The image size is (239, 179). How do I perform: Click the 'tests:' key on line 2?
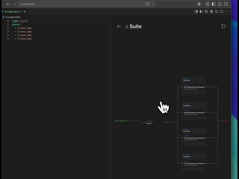click(16, 25)
